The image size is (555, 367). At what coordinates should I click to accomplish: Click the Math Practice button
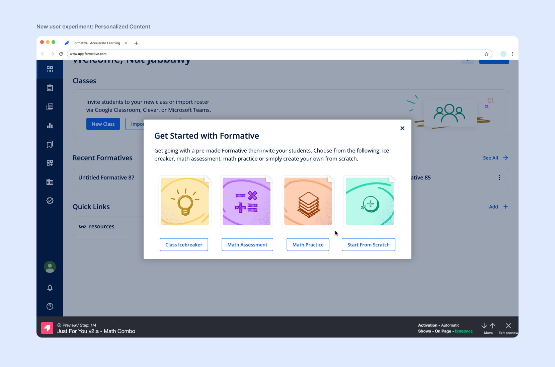pos(308,245)
